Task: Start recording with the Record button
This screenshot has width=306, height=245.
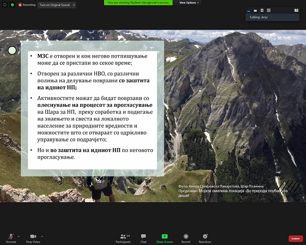Action: pyautogui.click(x=186, y=237)
